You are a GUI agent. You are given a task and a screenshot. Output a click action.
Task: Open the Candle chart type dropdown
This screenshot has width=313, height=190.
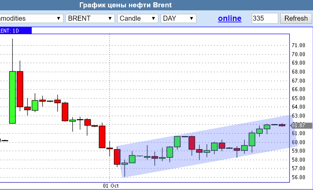(x=137, y=18)
